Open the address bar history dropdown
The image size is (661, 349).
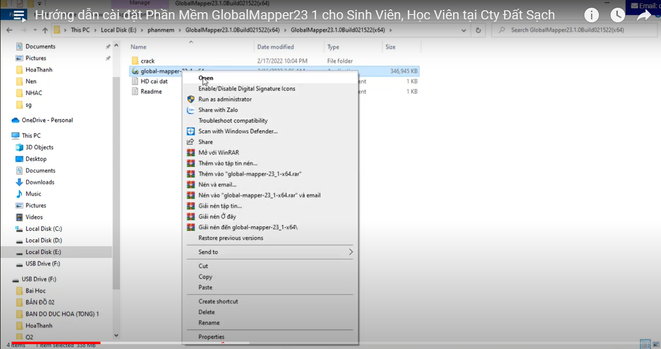464,30
